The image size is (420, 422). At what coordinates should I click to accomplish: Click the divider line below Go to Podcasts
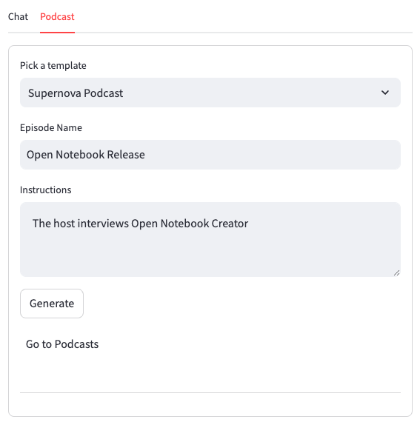[210, 392]
